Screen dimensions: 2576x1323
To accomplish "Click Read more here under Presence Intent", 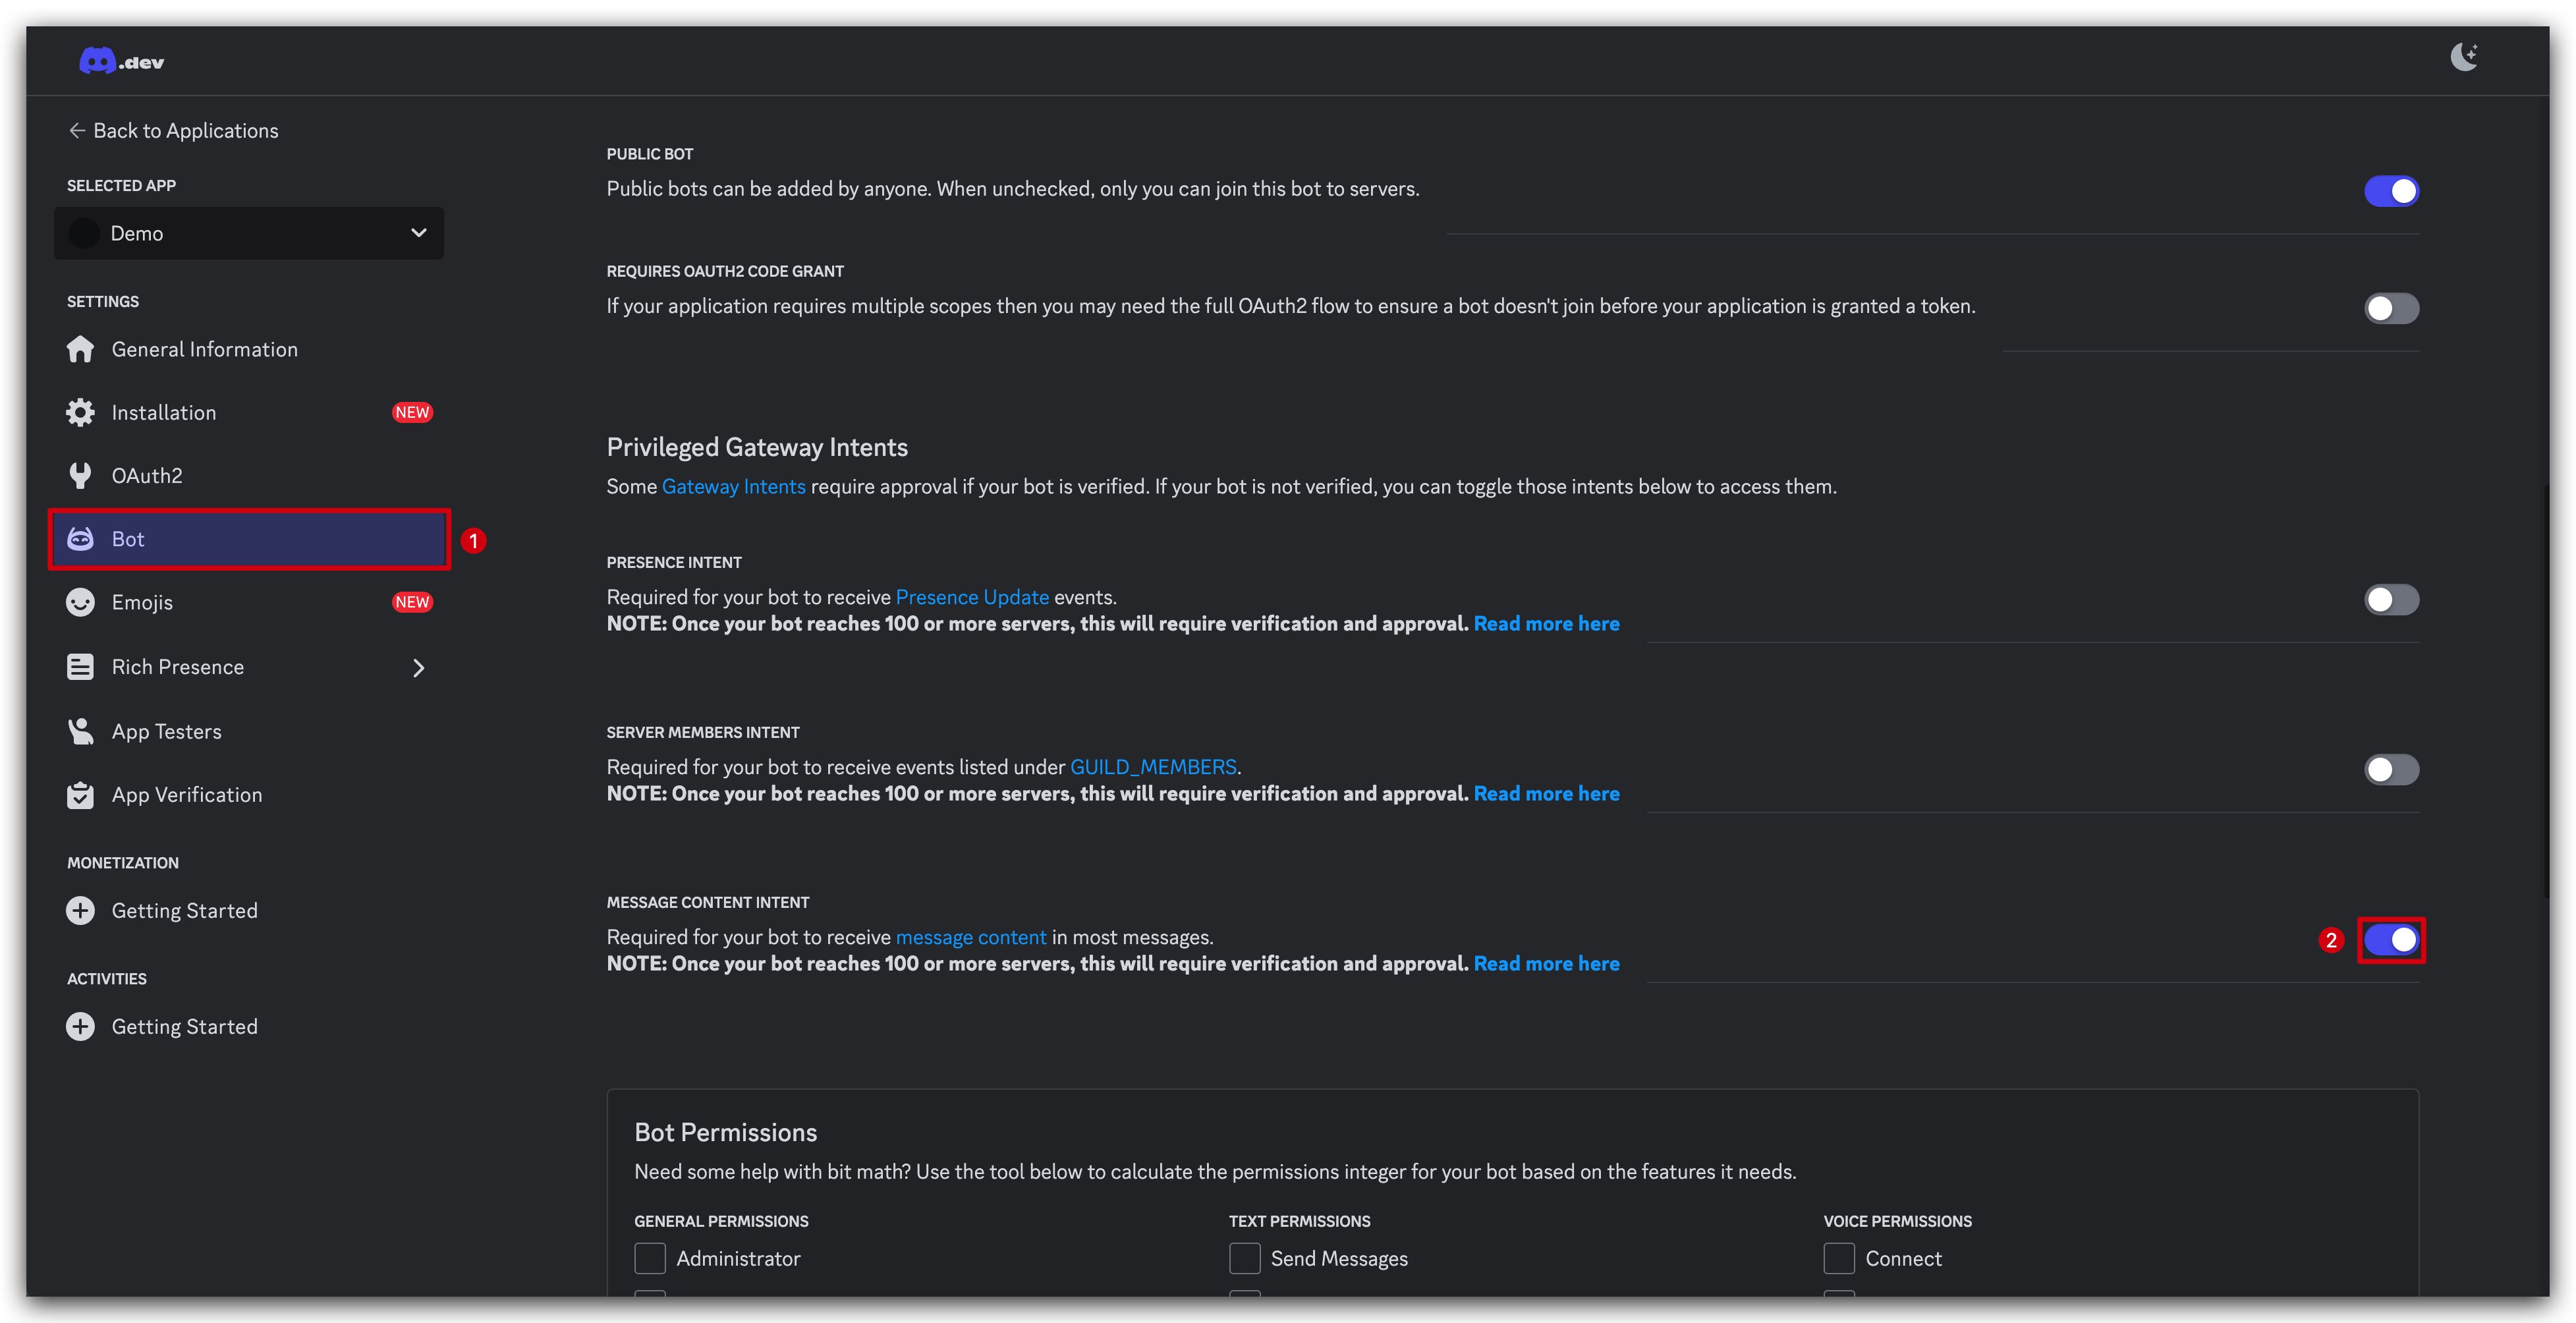I will point(1546,623).
